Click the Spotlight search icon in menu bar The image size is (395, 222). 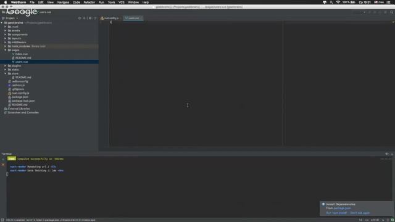(x=331, y=2)
